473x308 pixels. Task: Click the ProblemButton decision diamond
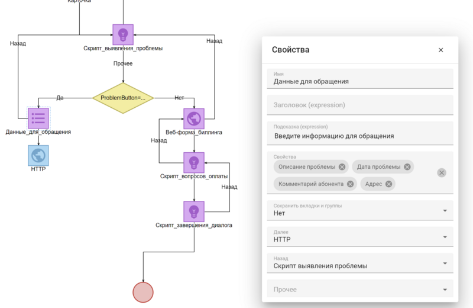click(123, 97)
